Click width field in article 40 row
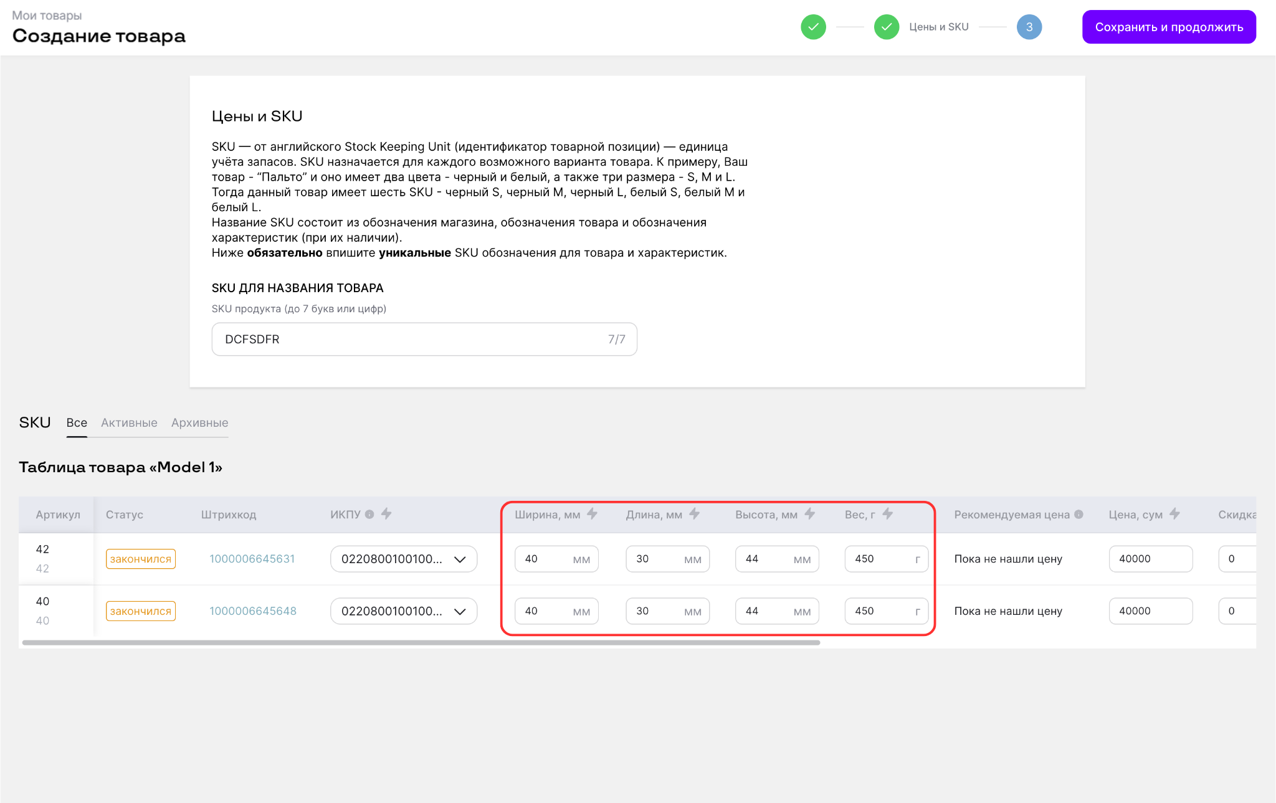This screenshot has width=1276, height=803. 556,611
